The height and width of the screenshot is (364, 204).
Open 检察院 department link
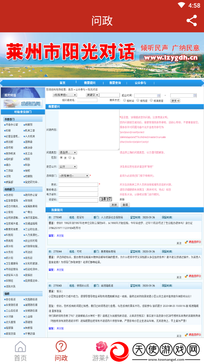pyautogui.click(x=29, y=176)
